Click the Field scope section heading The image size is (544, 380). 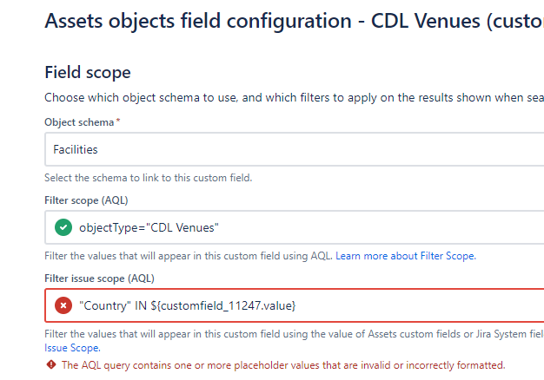pyautogui.click(x=88, y=72)
